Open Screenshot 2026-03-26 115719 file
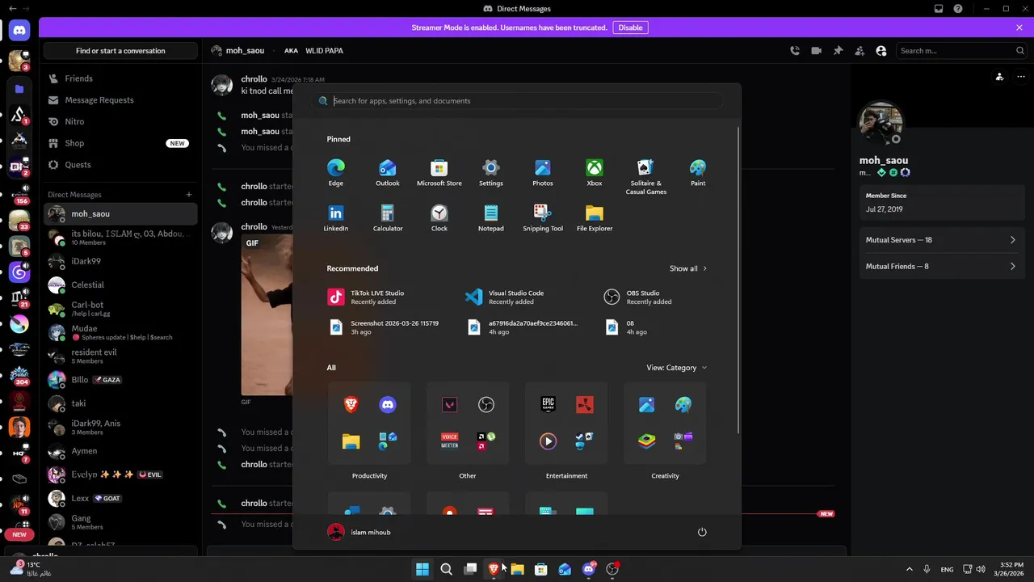This screenshot has width=1034, height=582. pos(386,327)
